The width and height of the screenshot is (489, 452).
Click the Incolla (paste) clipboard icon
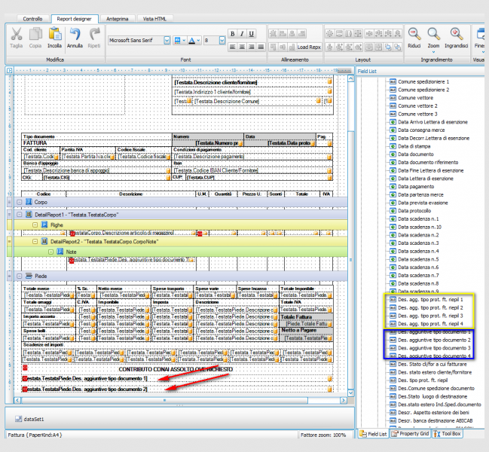[x=54, y=34]
